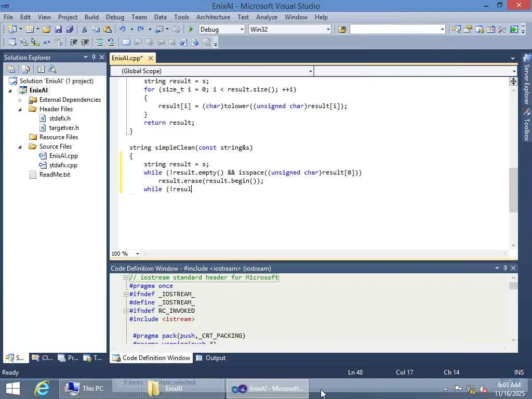
Task: Toggle auto-hide pin on Solution Explorer
Action: [x=94, y=57]
